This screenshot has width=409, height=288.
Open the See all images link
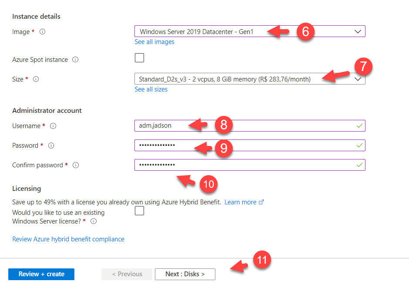pyautogui.click(x=154, y=42)
